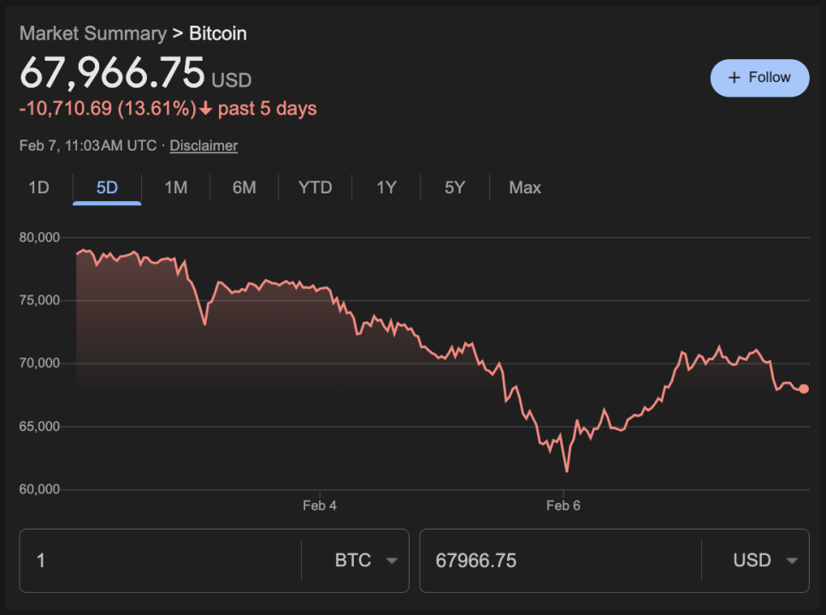Viewport: 826px width, 615px height.
Task: Expand the BTC currency dropdown arrow
Action: (392, 561)
